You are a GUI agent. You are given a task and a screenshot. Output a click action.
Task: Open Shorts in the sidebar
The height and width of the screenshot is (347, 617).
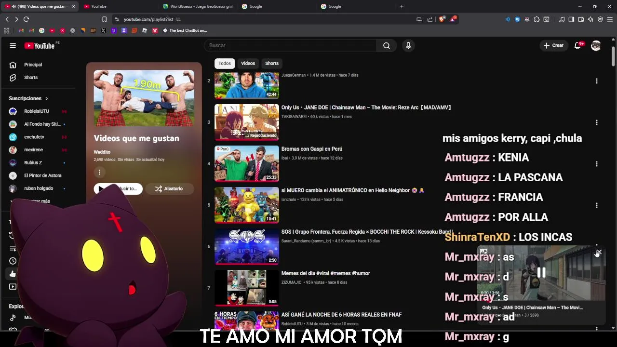tap(30, 78)
